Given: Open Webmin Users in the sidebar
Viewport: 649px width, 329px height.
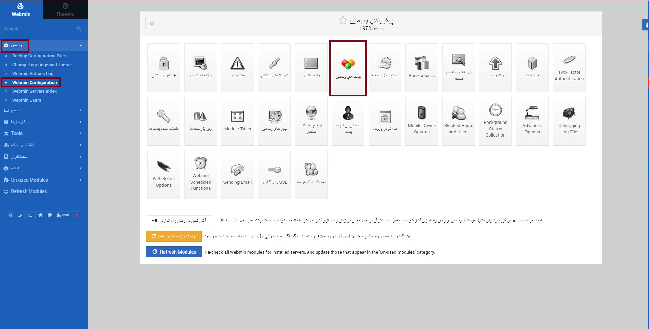Looking at the screenshot, I should (27, 100).
